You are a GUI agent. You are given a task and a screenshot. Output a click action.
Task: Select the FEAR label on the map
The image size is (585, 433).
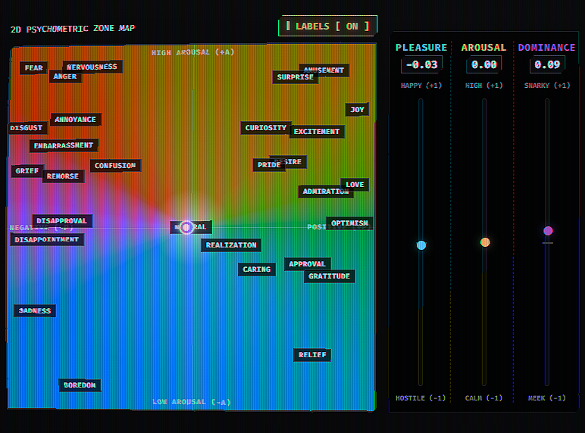click(33, 68)
